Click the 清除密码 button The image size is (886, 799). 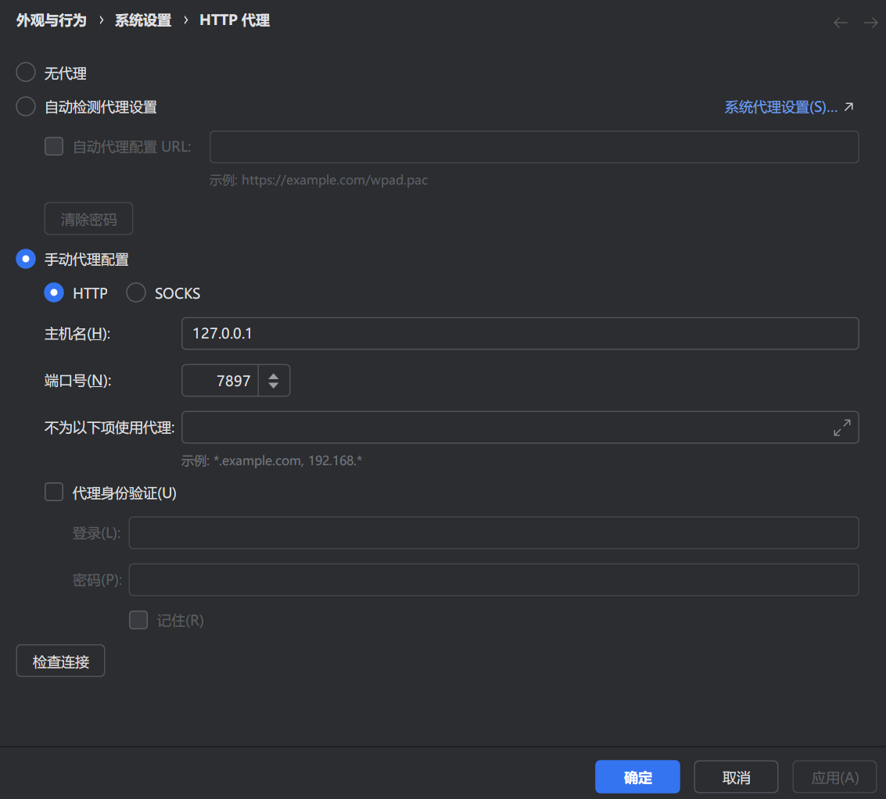[x=88, y=218]
